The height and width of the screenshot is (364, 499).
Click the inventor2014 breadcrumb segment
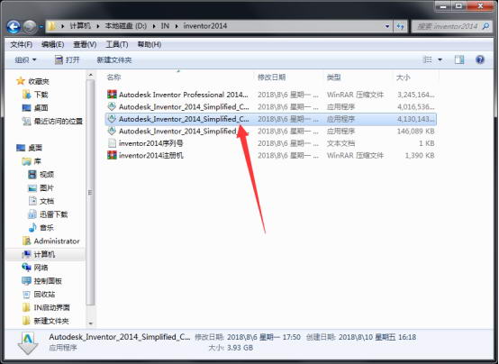[205, 26]
